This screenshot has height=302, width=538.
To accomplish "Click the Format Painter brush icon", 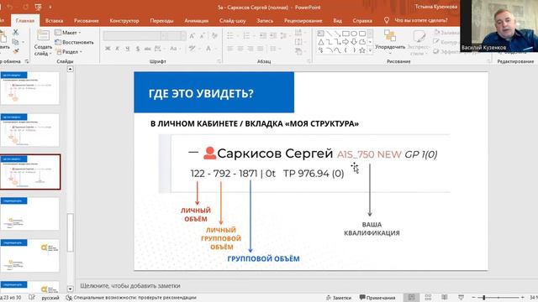I will tap(16, 51).
